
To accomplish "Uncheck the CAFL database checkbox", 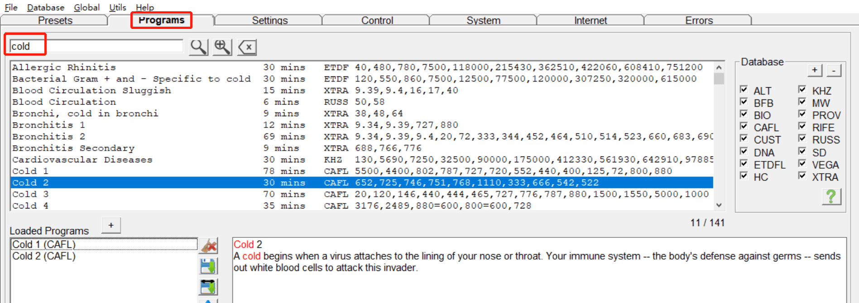I will tap(744, 126).
